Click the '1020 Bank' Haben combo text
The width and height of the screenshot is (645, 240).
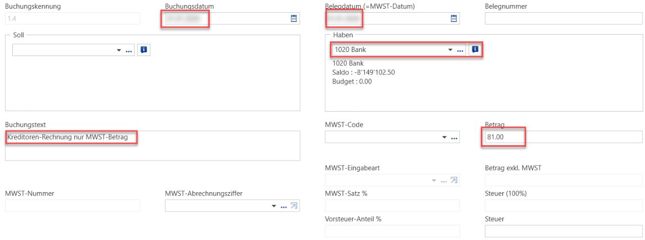(x=350, y=50)
